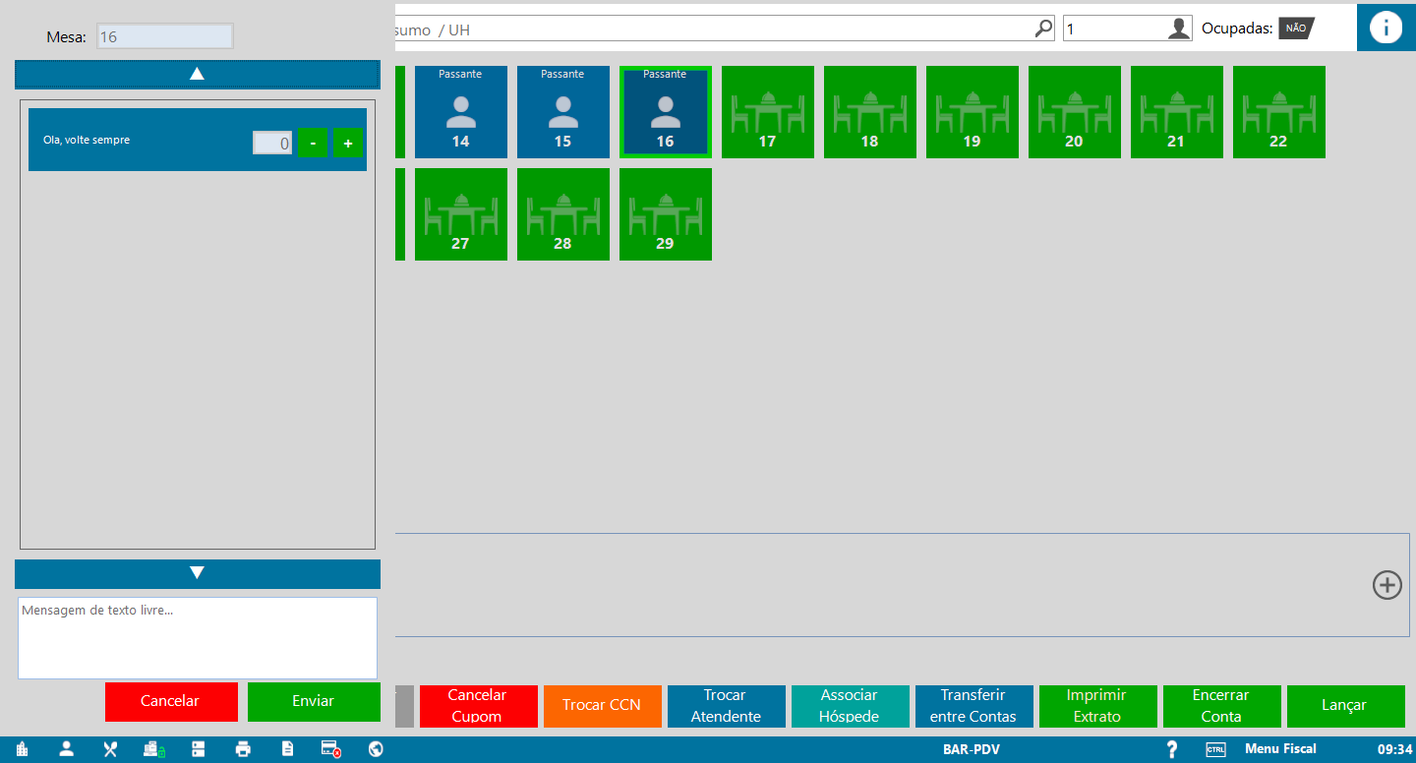The image size is (1416, 763).
Task: Decrease quantity with minus button
Action: [313, 143]
